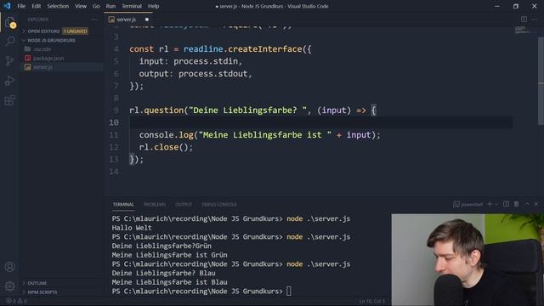This screenshot has width=544, height=306.
Task: Select the server.js editor tab
Action: tap(128, 20)
